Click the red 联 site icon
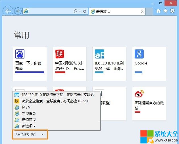Image resolution: width=179 pixels, height=144 pixels. pyautogui.click(x=60, y=54)
